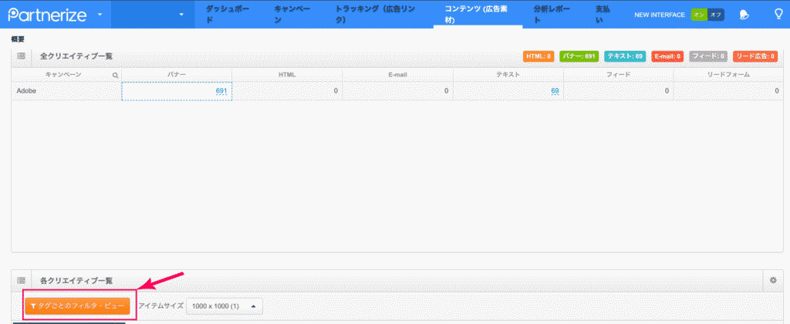Screen dimensions: 790x324
Task: Switch NEW INTERFACE toggle to オフ
Action: tap(716, 15)
